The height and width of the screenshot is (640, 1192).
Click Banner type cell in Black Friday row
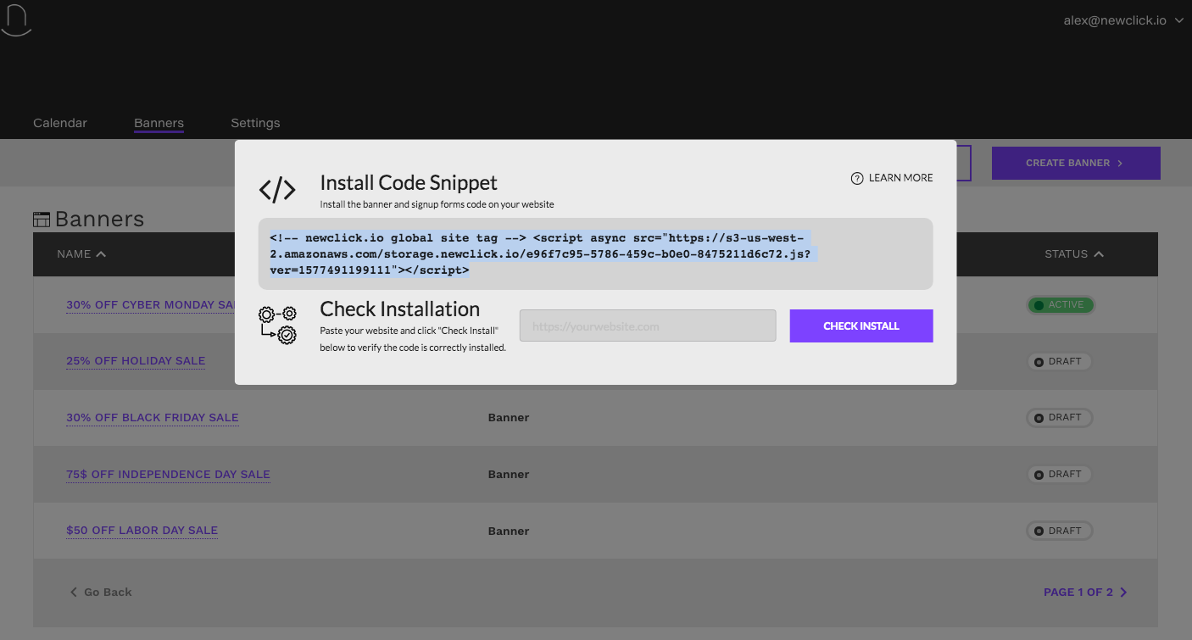point(509,418)
